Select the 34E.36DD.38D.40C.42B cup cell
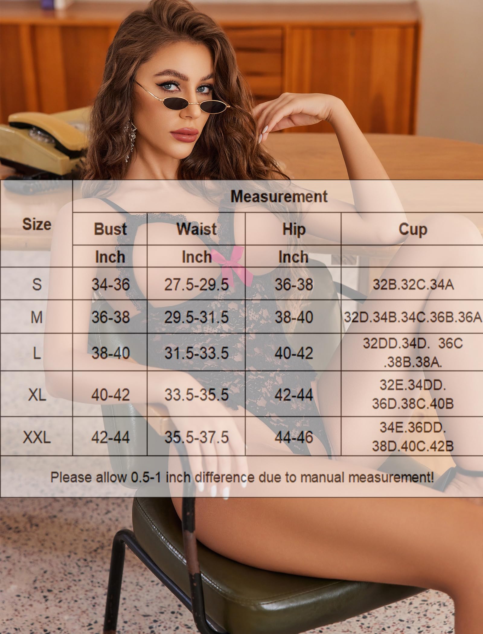 click(x=412, y=437)
